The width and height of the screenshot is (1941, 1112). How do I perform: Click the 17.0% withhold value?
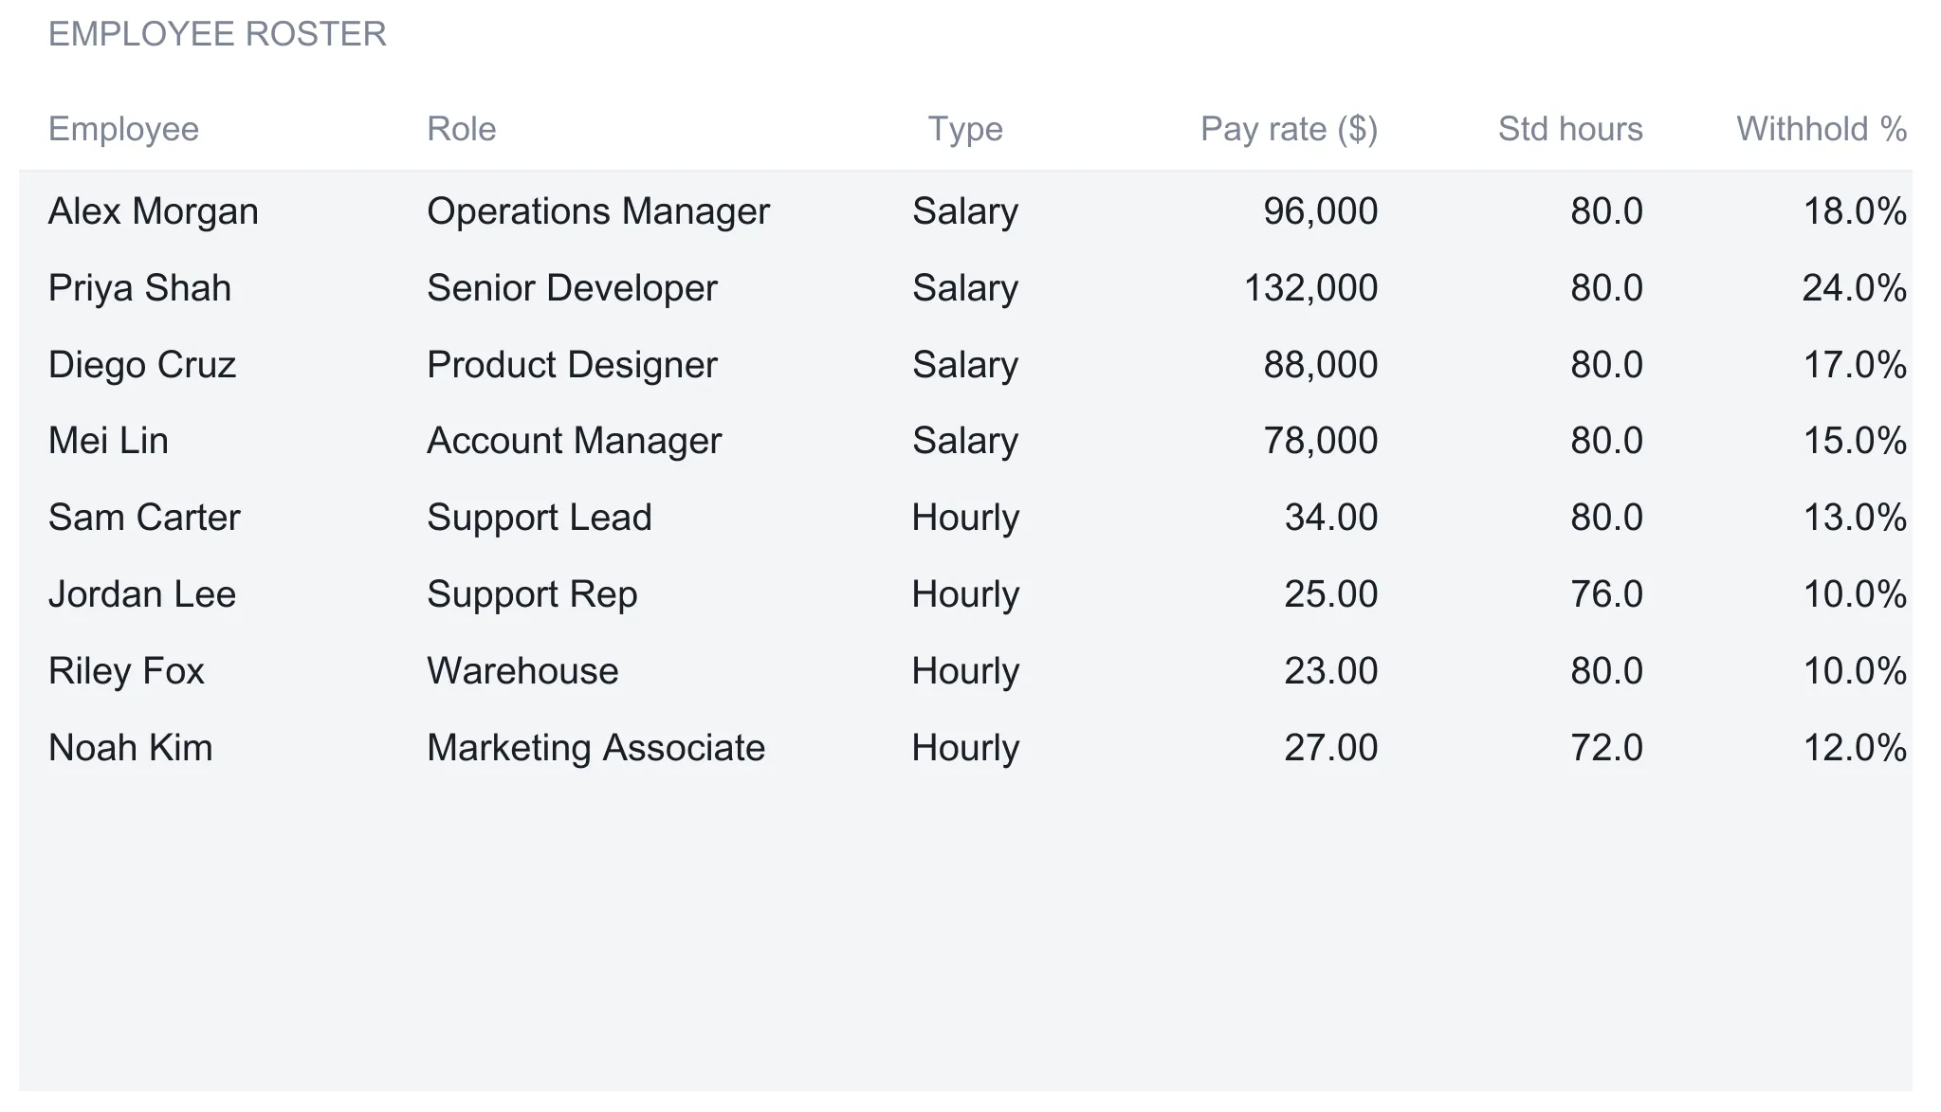pos(1855,365)
